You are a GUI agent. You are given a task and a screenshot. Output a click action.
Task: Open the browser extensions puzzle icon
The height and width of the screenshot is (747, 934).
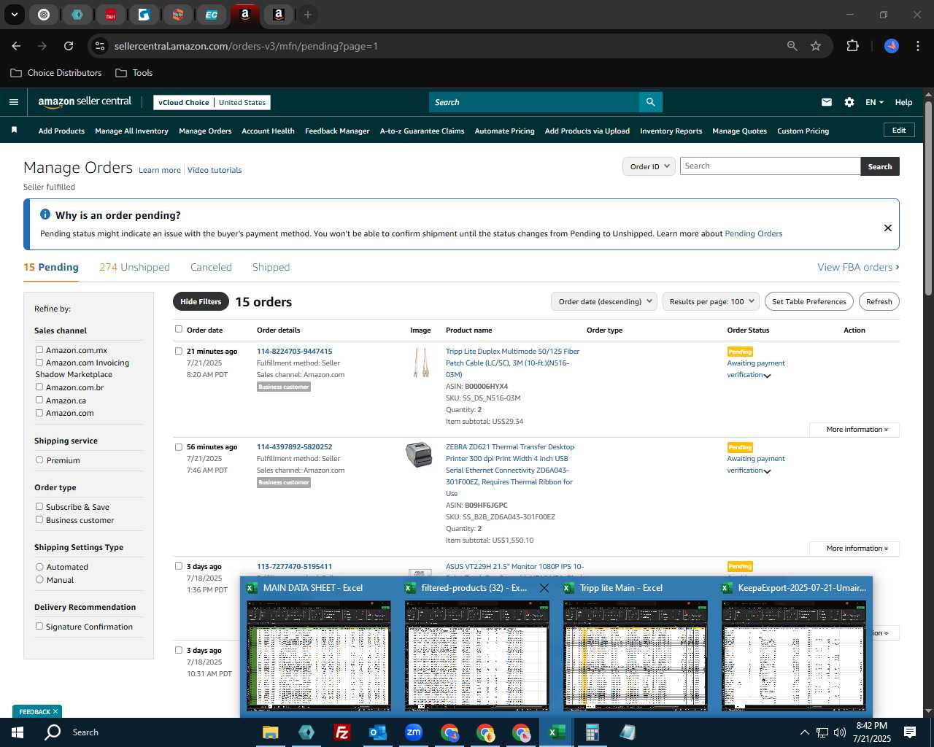[852, 46]
